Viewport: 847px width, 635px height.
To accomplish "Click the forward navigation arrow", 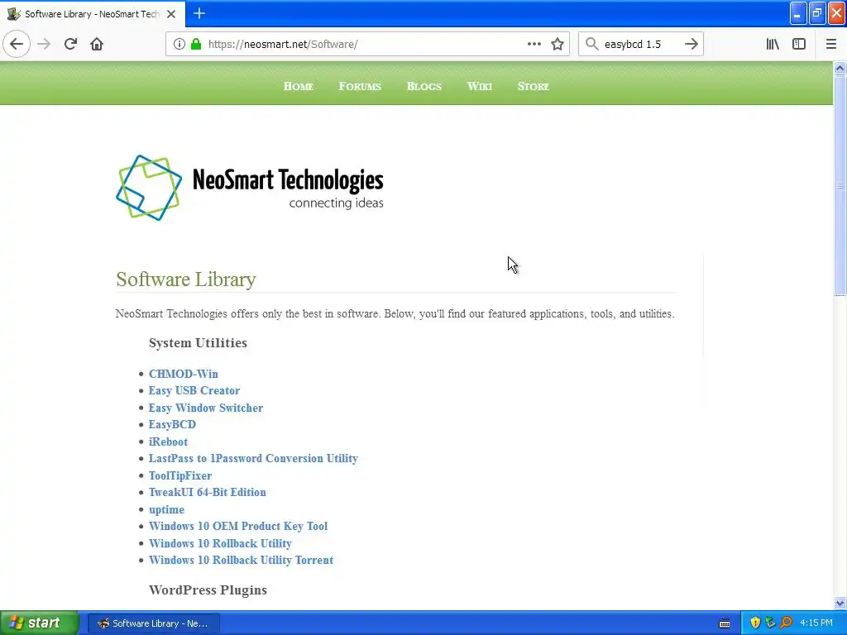I will click(44, 45).
